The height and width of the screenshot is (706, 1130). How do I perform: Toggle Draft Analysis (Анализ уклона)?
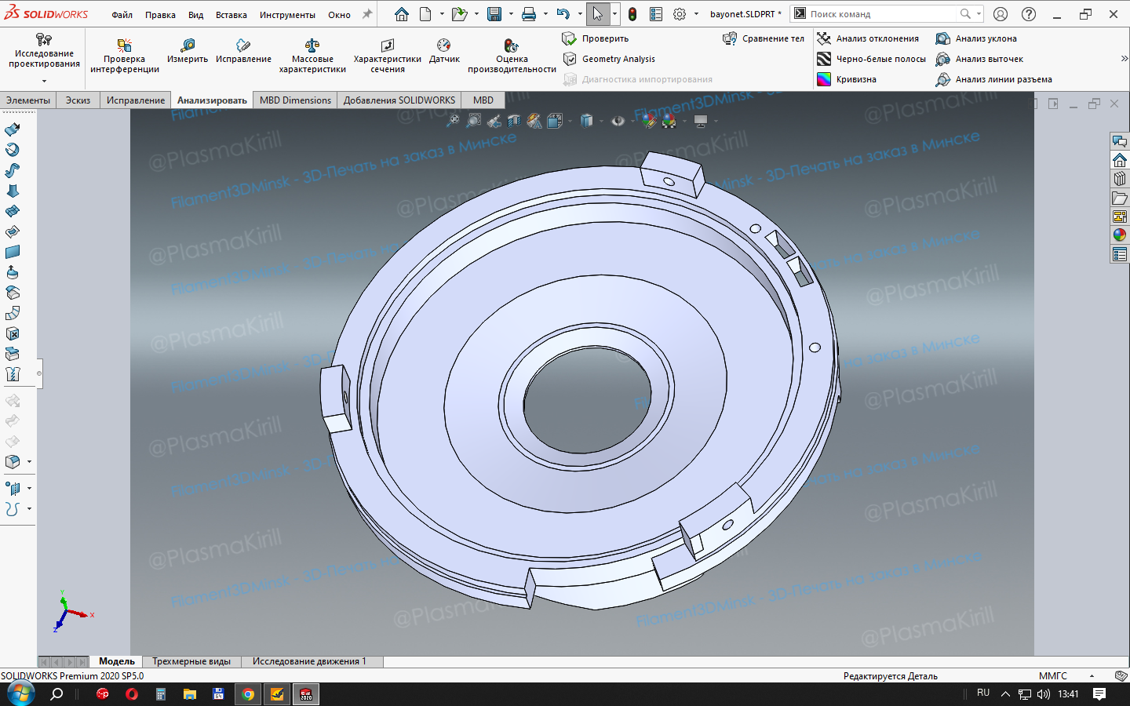pos(976,38)
